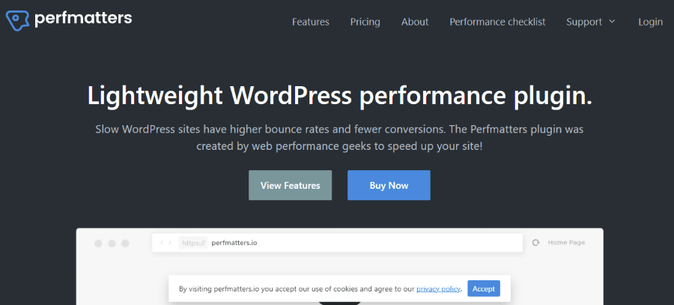Screen dimensions: 674x305
Task: Click the View Features button
Action: [x=290, y=185]
